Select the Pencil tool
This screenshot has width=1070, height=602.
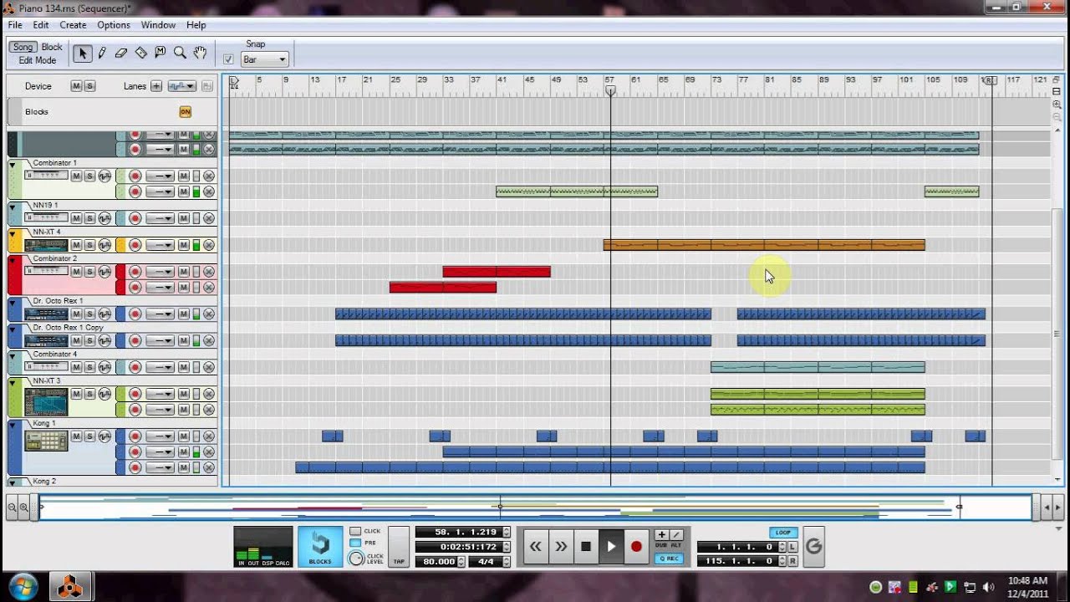[x=102, y=53]
